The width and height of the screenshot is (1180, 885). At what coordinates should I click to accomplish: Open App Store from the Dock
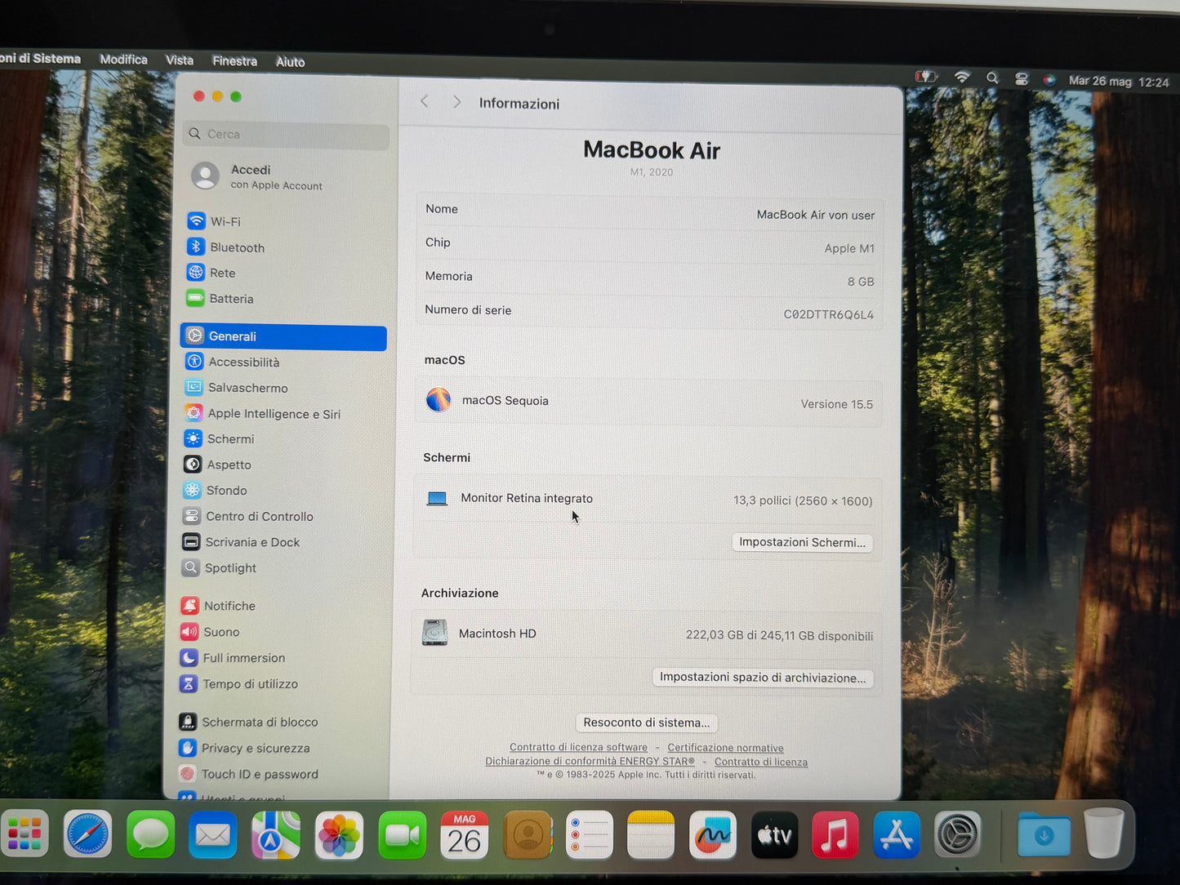[897, 834]
